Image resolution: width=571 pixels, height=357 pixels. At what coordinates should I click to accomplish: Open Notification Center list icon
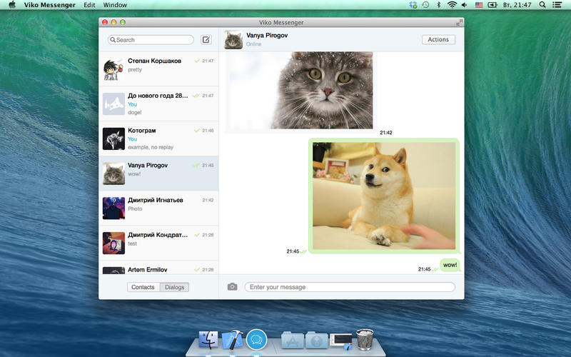click(557, 5)
